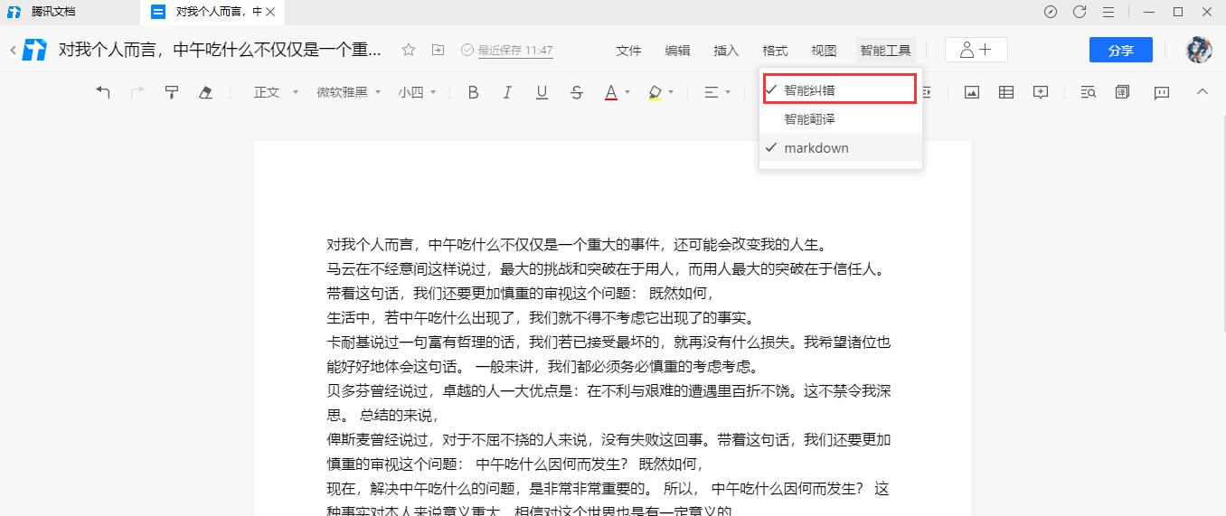Apply yellow highlight color
The height and width of the screenshot is (516, 1226).
pyautogui.click(x=655, y=92)
